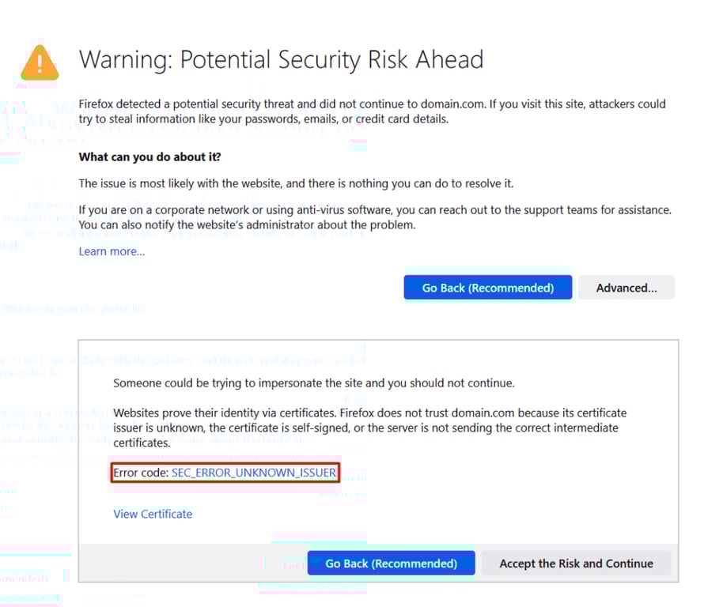Select the highlighted error code box
The width and height of the screenshot is (723, 607).
tap(225, 472)
